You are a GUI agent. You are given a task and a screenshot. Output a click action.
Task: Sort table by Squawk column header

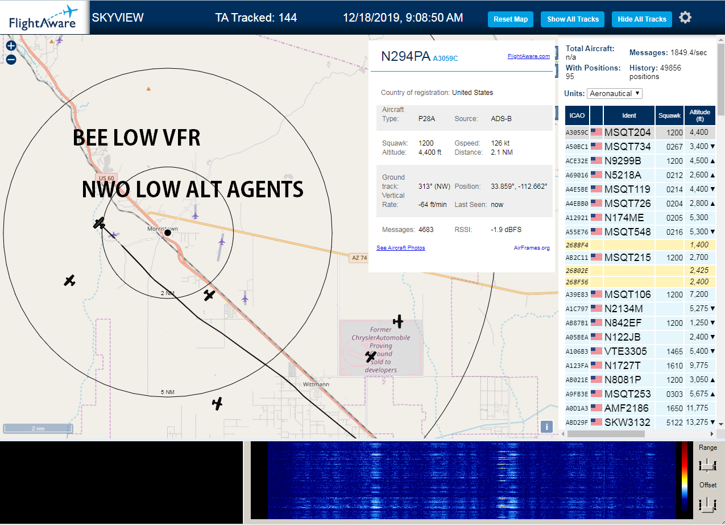[x=669, y=115]
